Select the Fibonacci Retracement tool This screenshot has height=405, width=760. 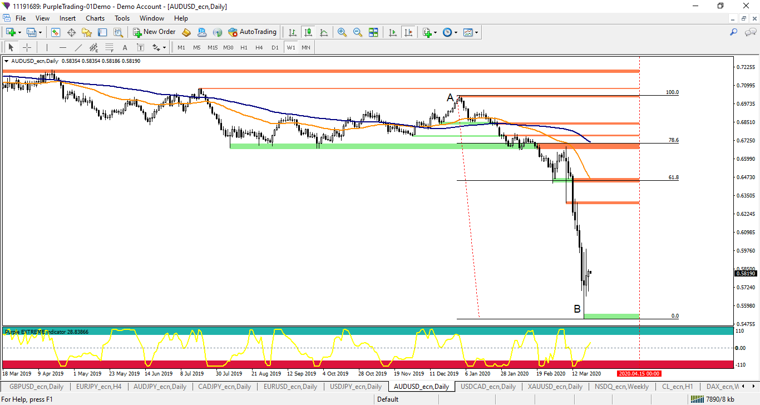coord(109,47)
